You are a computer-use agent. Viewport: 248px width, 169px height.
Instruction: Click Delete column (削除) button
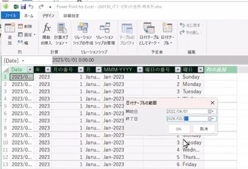coord(25,26)
